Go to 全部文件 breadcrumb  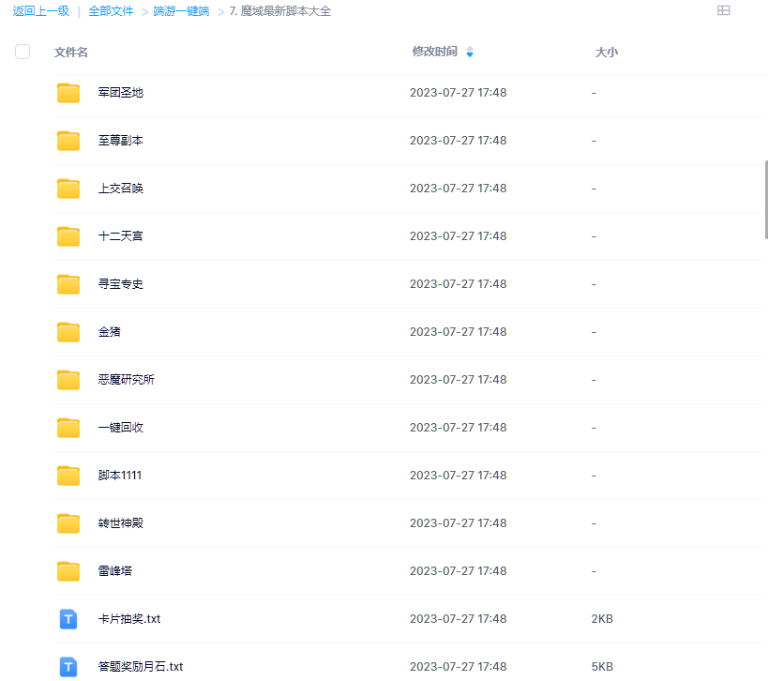[x=111, y=11]
